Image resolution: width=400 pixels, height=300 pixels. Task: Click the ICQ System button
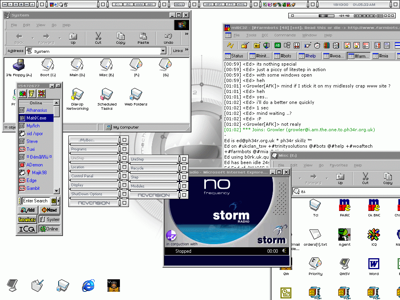click(x=49, y=220)
